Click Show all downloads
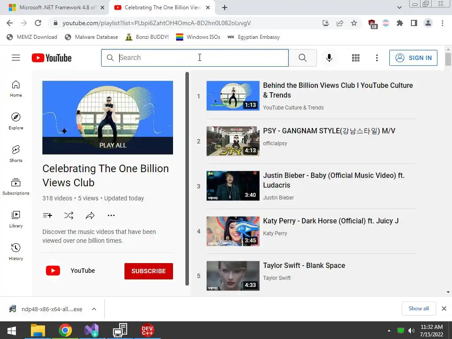Image resolution: width=452 pixels, height=339 pixels. [x=418, y=309]
